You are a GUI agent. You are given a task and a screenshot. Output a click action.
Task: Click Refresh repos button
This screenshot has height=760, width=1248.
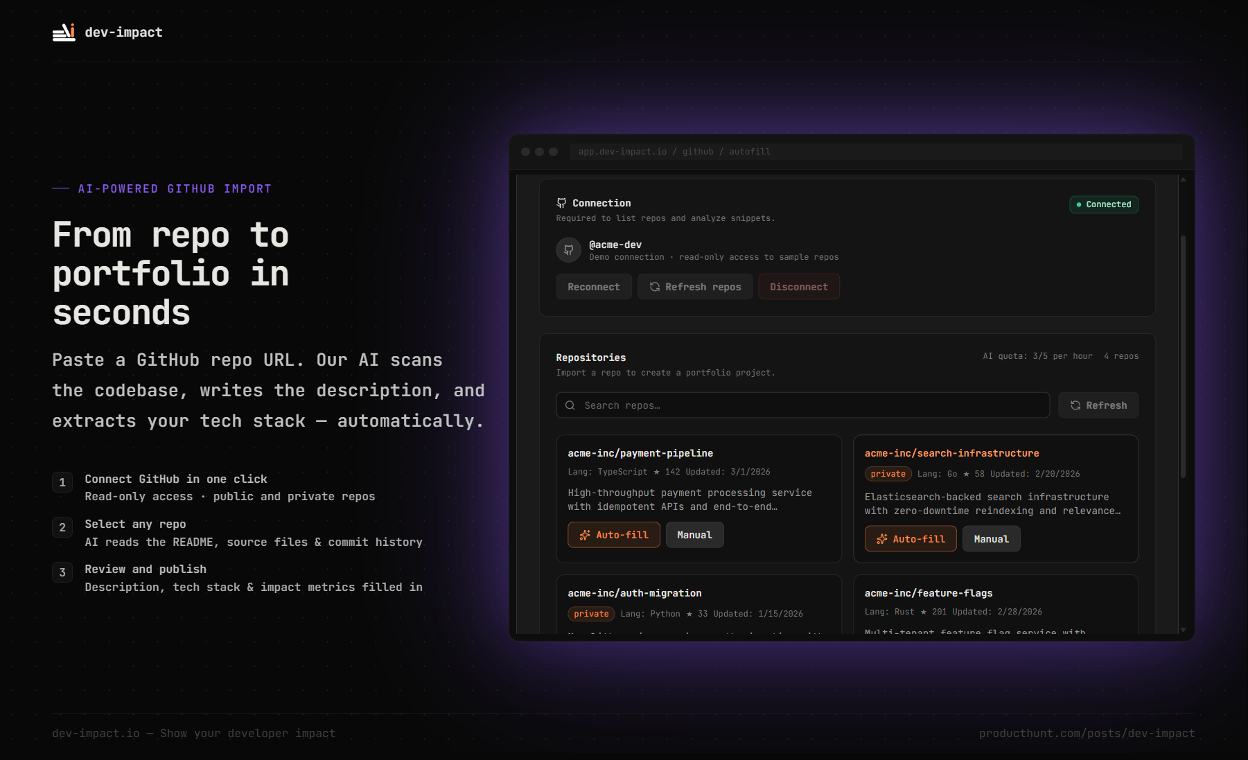695,287
